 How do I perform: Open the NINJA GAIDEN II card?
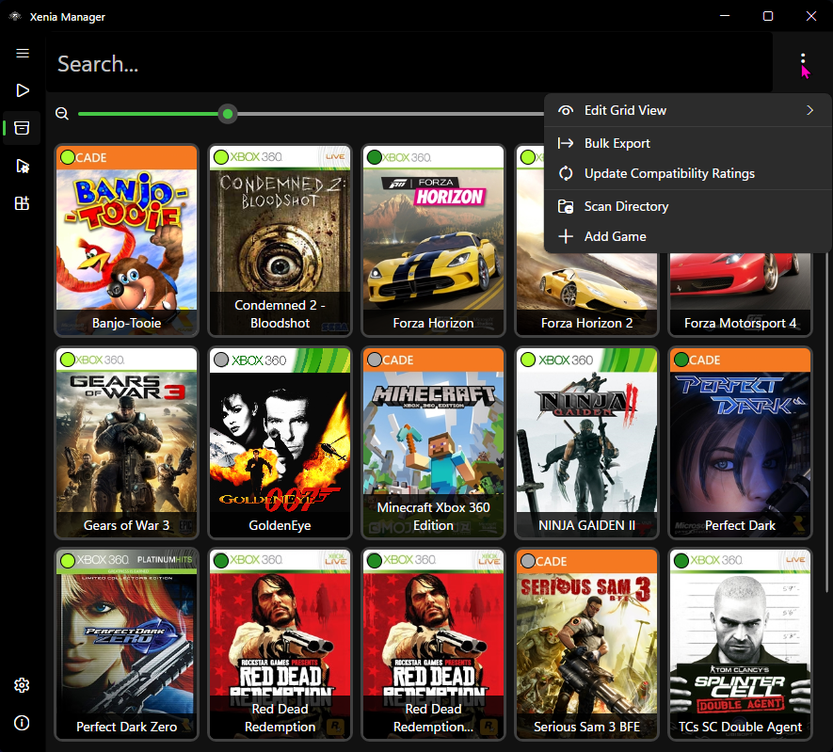586,443
